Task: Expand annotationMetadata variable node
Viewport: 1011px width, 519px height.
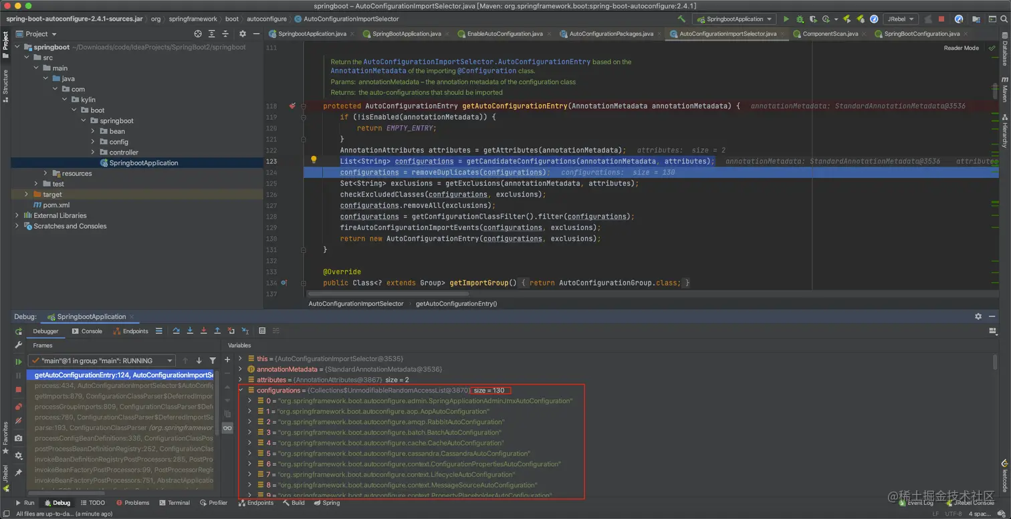Action: pos(241,369)
